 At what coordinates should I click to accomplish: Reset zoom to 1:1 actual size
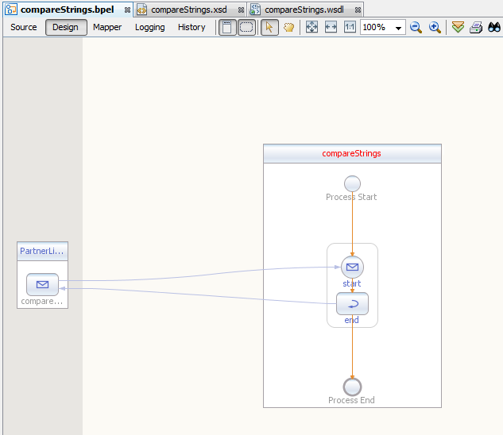pos(350,27)
